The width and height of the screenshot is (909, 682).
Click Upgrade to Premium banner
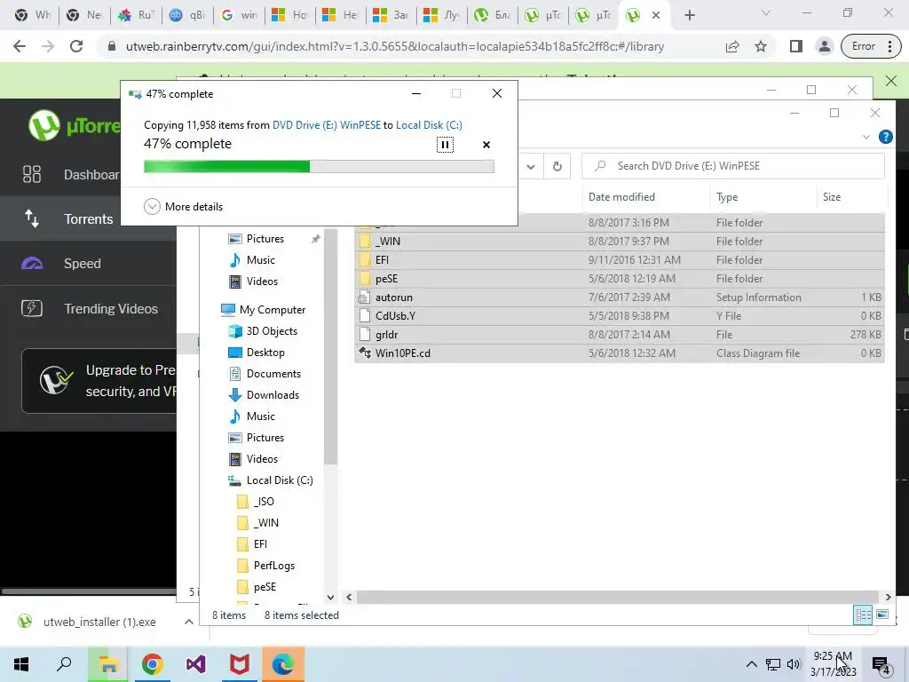pyautogui.click(x=99, y=380)
